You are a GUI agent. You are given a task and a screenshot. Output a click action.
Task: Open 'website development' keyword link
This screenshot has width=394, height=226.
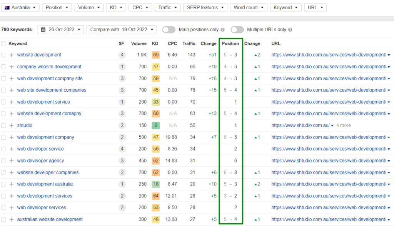(x=39, y=55)
